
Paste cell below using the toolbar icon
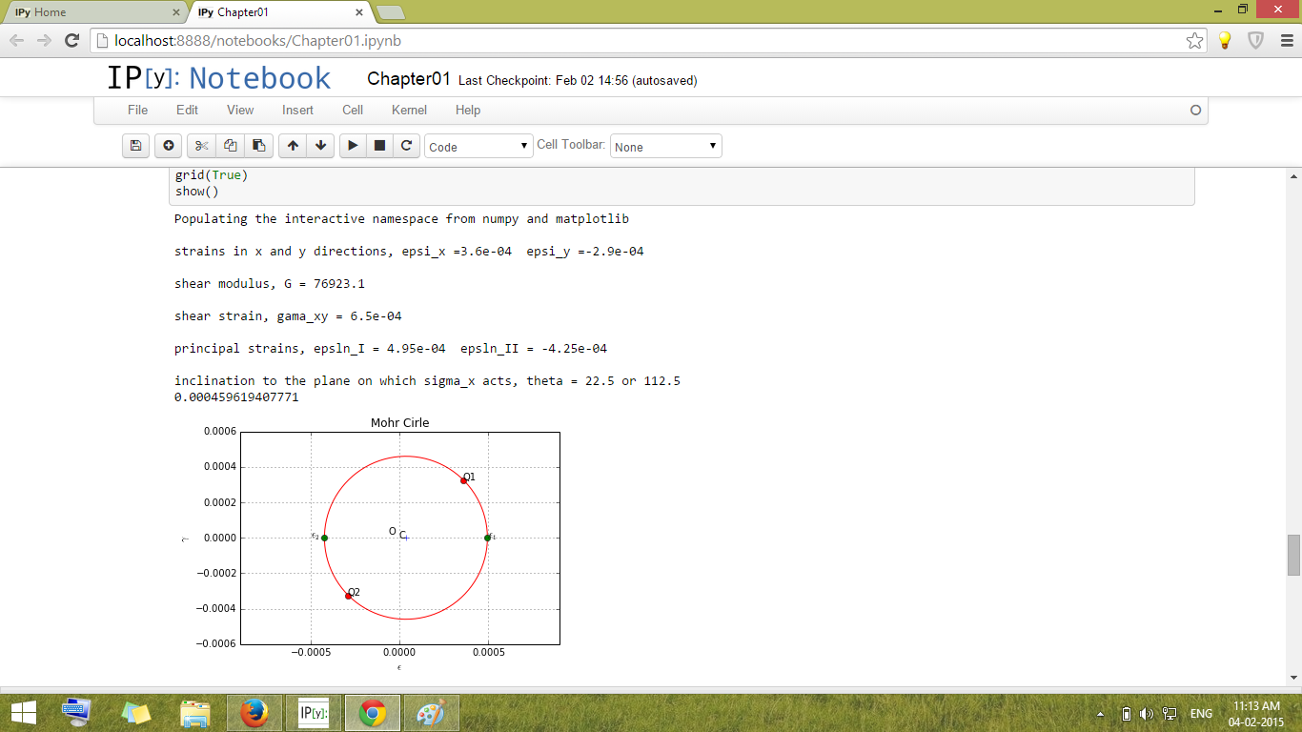click(258, 146)
